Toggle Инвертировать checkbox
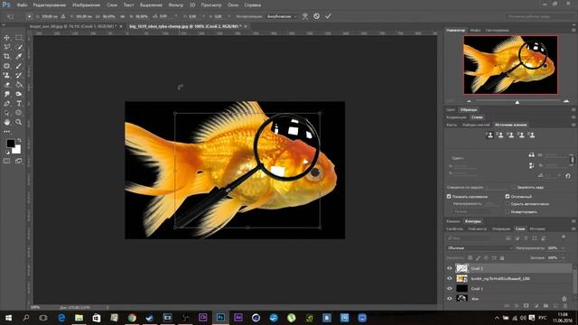Image resolution: width=578 pixels, height=325 pixels. click(x=508, y=212)
